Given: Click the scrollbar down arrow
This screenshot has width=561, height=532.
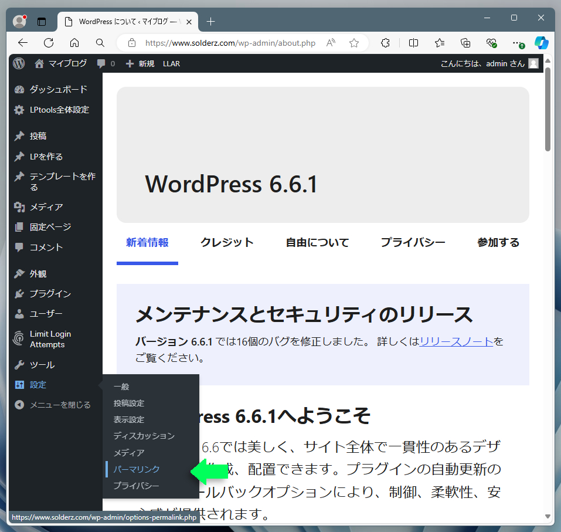Looking at the screenshot, I should (548, 516).
